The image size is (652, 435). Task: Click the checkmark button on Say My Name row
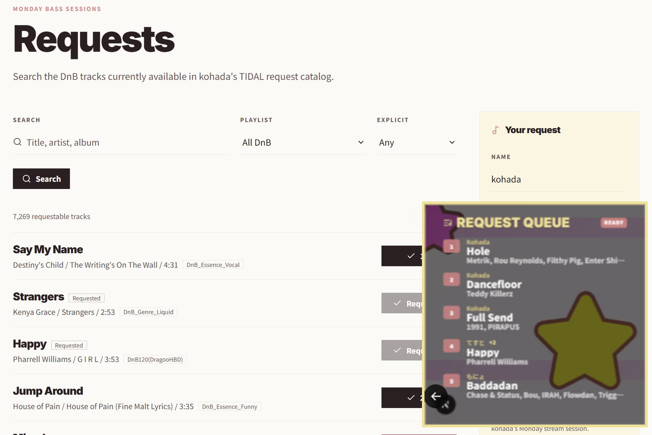[402, 256]
